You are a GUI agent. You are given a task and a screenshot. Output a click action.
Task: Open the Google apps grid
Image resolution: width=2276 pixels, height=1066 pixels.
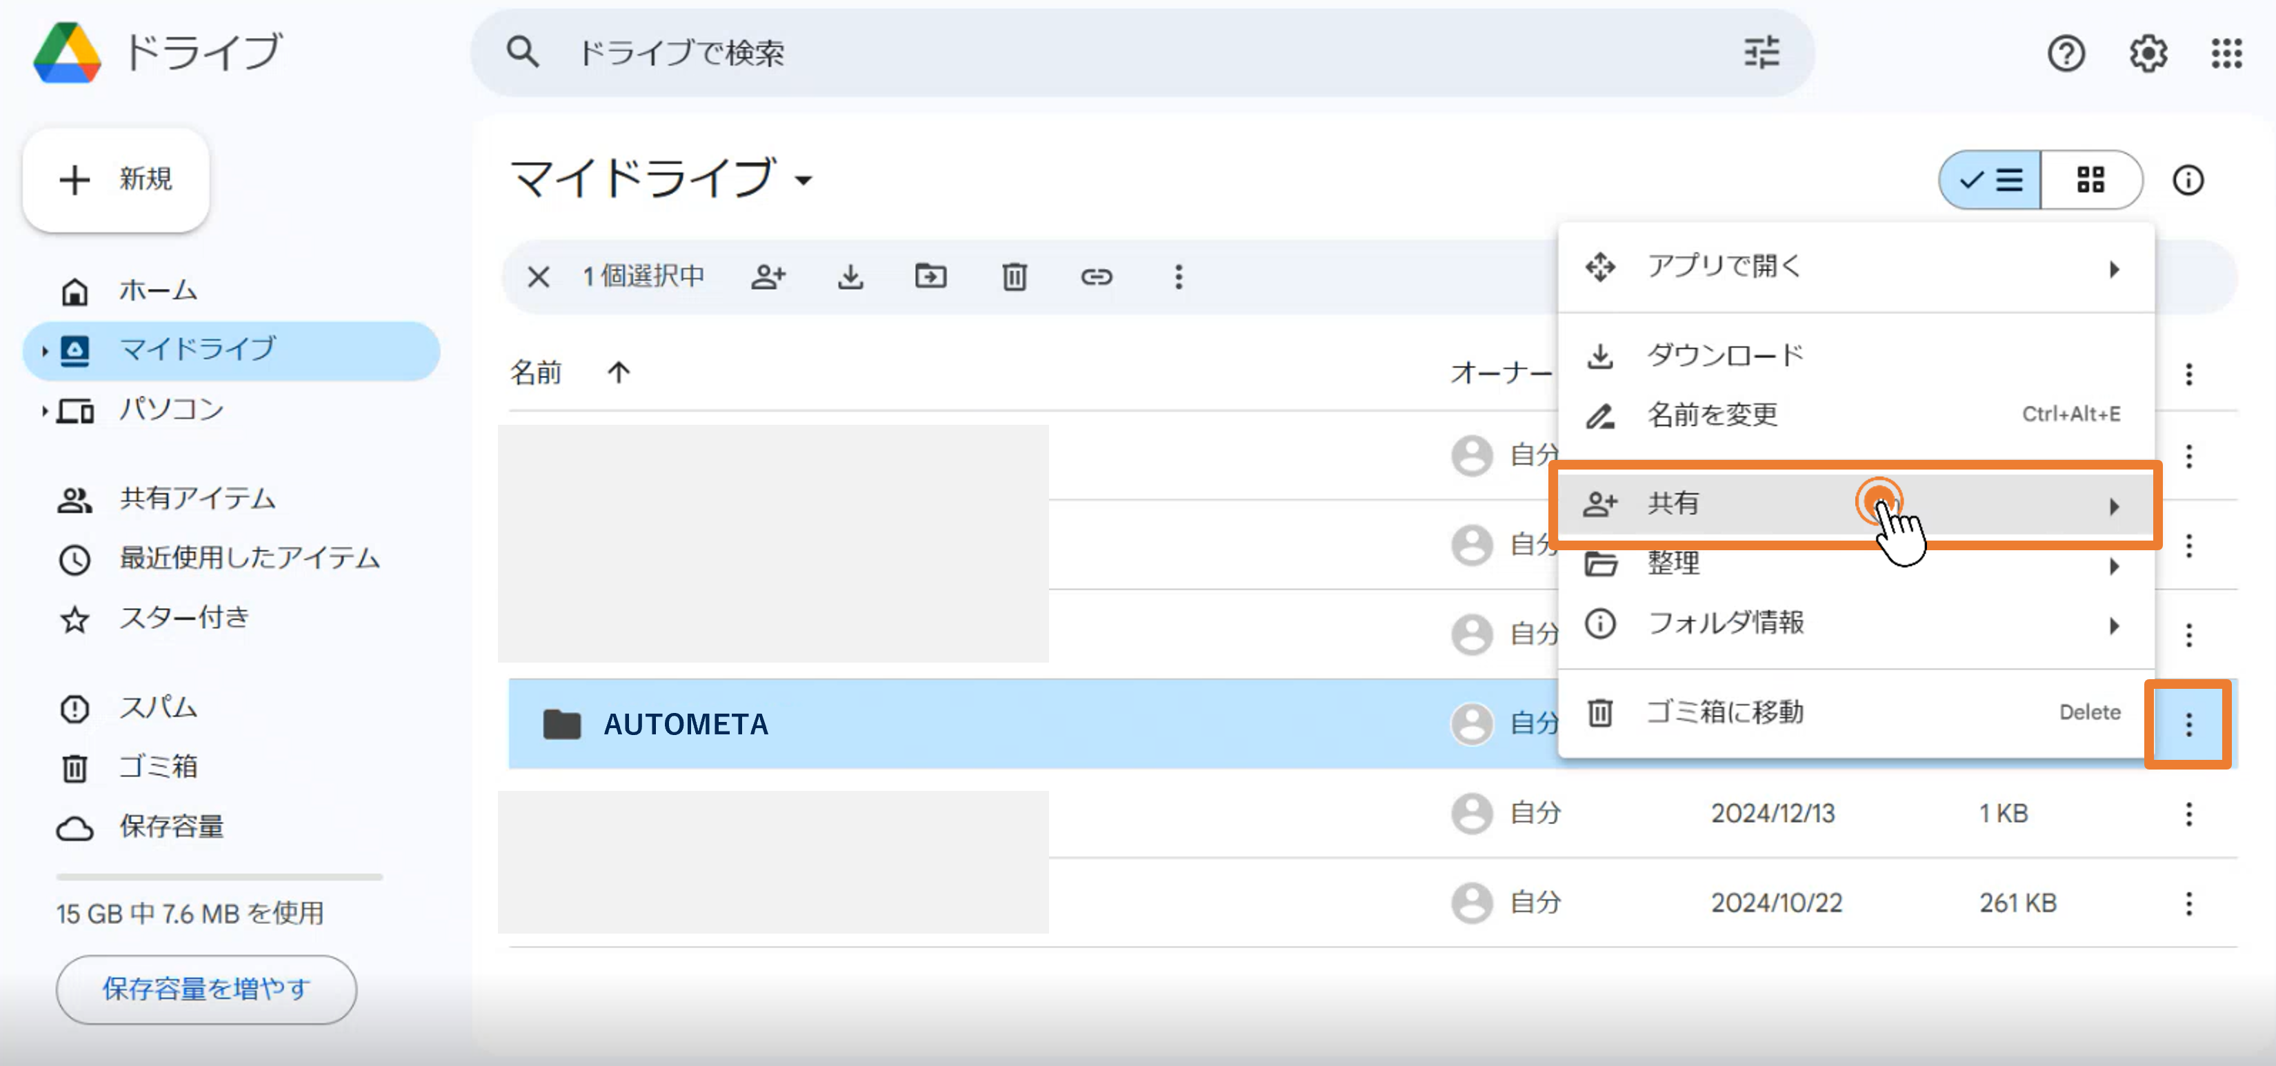click(2226, 53)
